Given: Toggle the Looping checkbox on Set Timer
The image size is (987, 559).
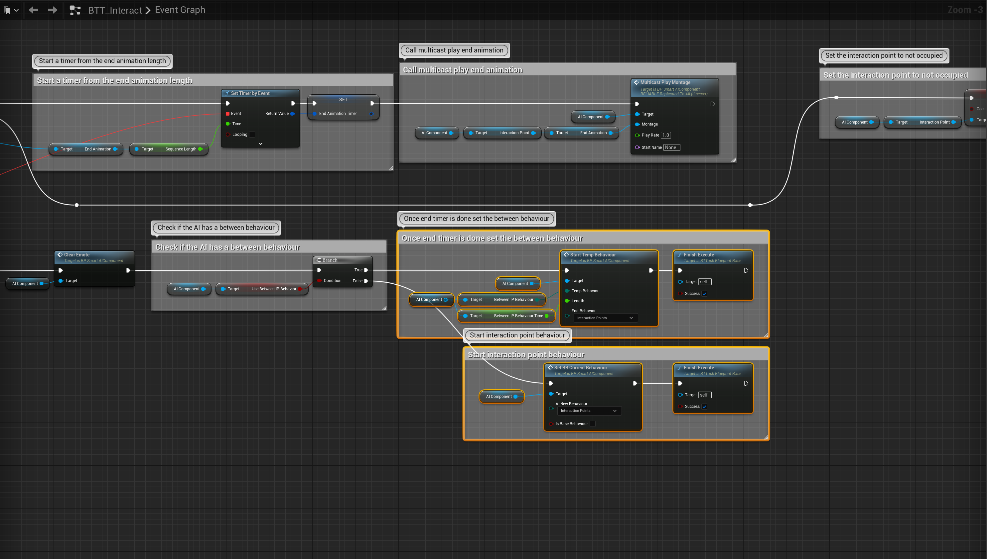Looking at the screenshot, I should pyautogui.click(x=252, y=135).
